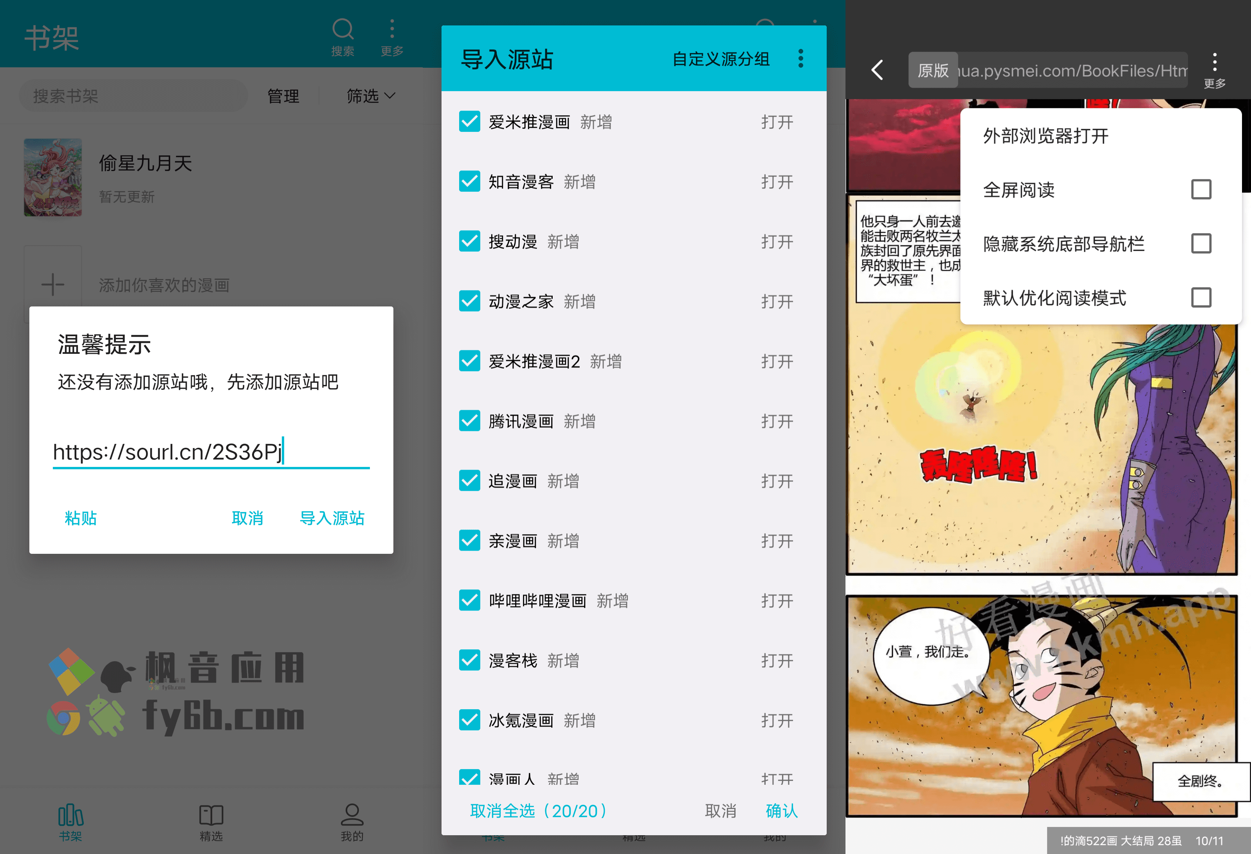This screenshot has height=854, width=1251.
Task: Click 打开 for 搜动漫
Action: [x=777, y=241]
